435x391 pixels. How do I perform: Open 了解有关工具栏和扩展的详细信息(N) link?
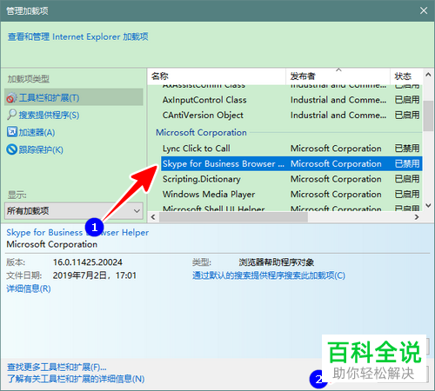76,379
